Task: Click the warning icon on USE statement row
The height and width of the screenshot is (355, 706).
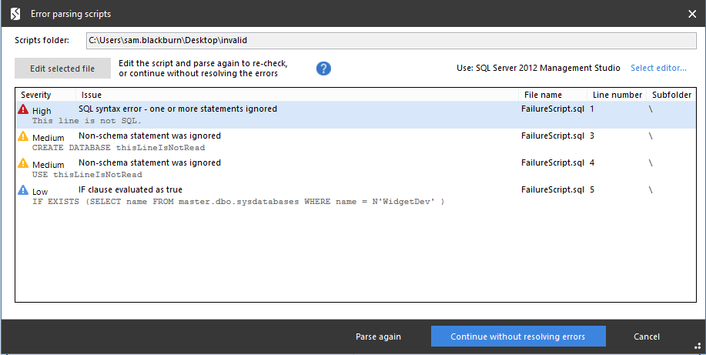Action: tap(23, 164)
